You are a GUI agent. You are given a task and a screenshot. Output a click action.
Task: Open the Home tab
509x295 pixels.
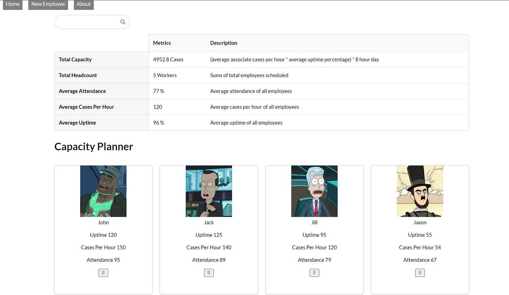[x=12, y=4]
